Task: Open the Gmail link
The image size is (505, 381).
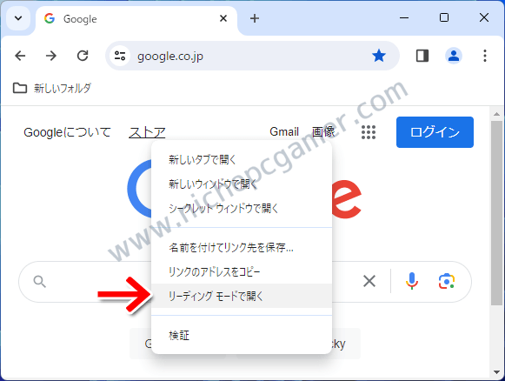Action: tap(284, 132)
